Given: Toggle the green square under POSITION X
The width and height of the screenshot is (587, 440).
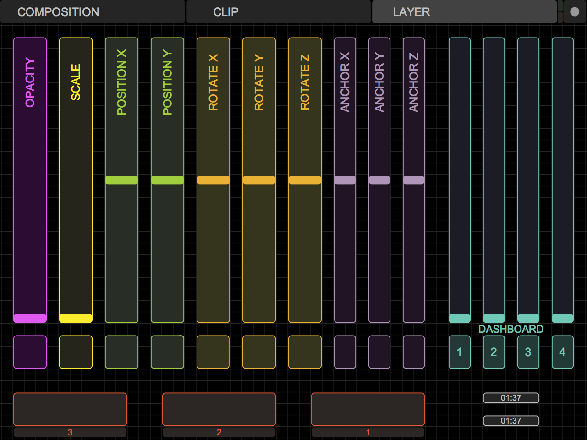Looking at the screenshot, I should tap(121, 352).
